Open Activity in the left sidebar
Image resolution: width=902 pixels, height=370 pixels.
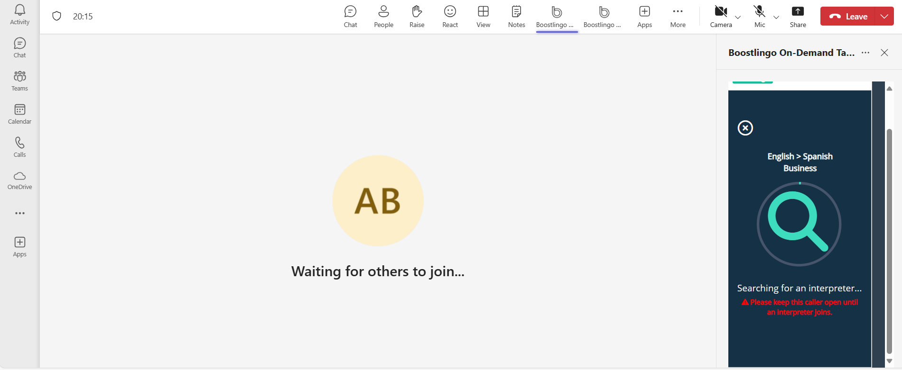pyautogui.click(x=19, y=15)
